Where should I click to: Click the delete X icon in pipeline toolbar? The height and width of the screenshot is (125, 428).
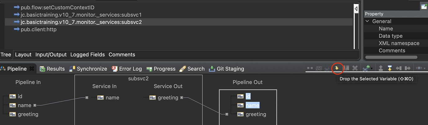(x=355, y=68)
